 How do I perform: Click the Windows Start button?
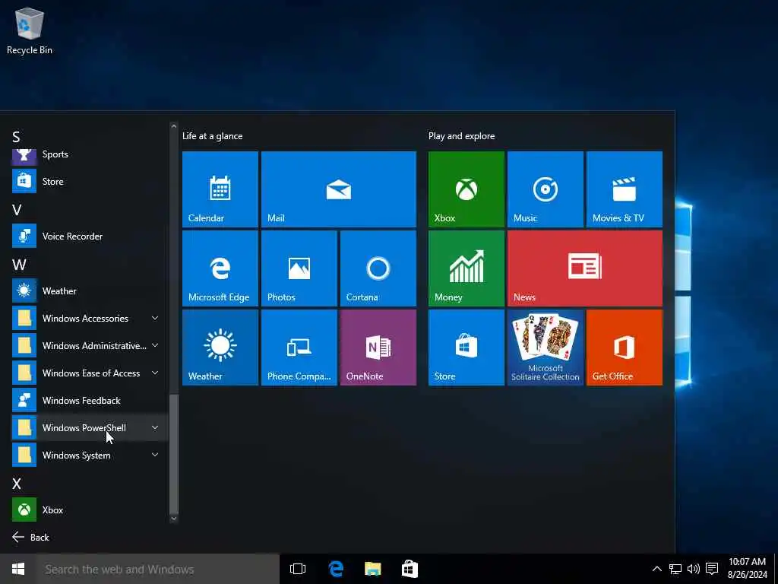click(x=18, y=569)
